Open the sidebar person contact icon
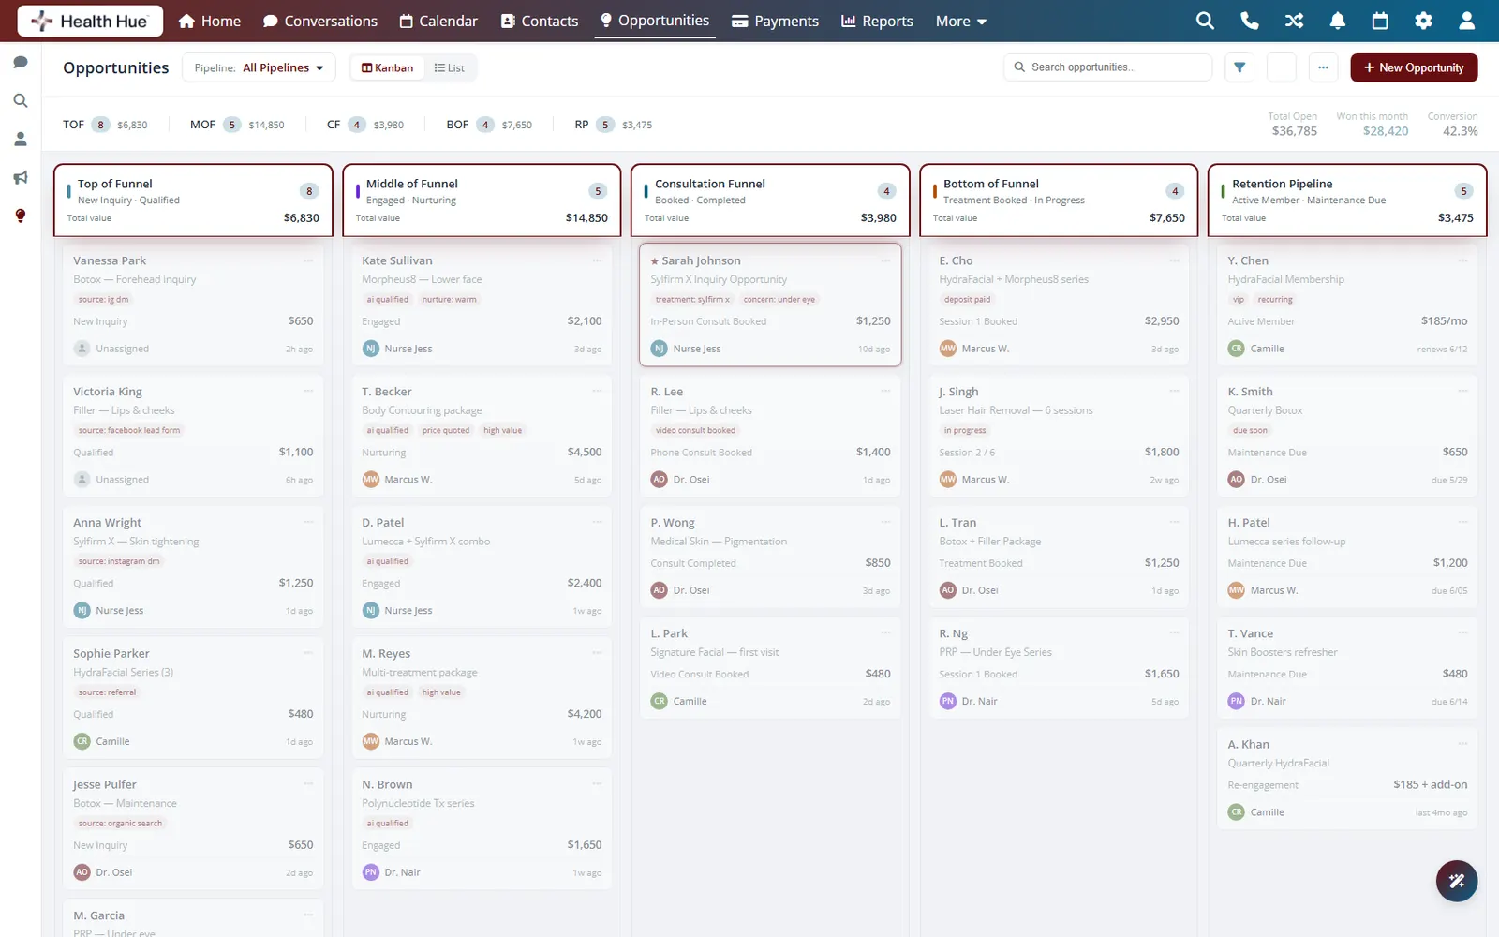1499x937 pixels. (x=21, y=139)
